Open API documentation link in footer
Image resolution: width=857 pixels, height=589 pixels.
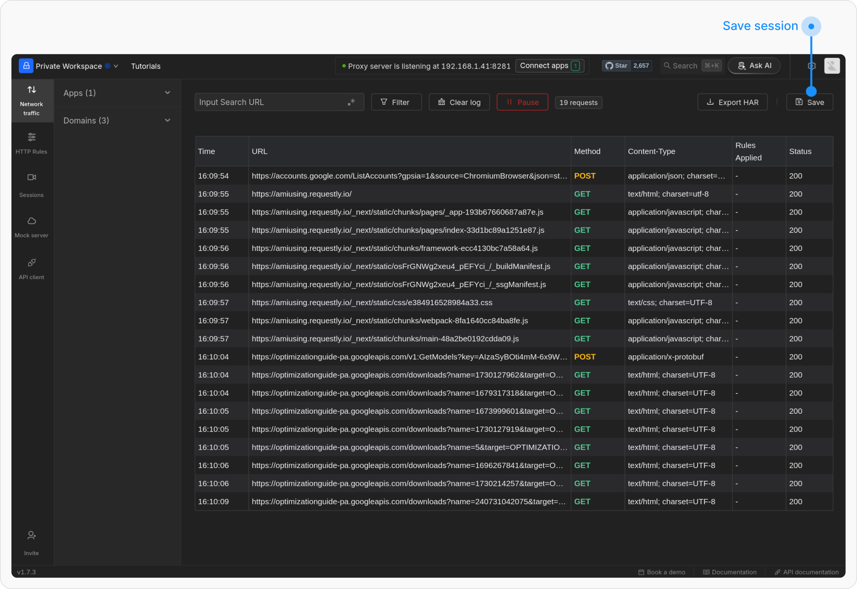pyautogui.click(x=806, y=572)
